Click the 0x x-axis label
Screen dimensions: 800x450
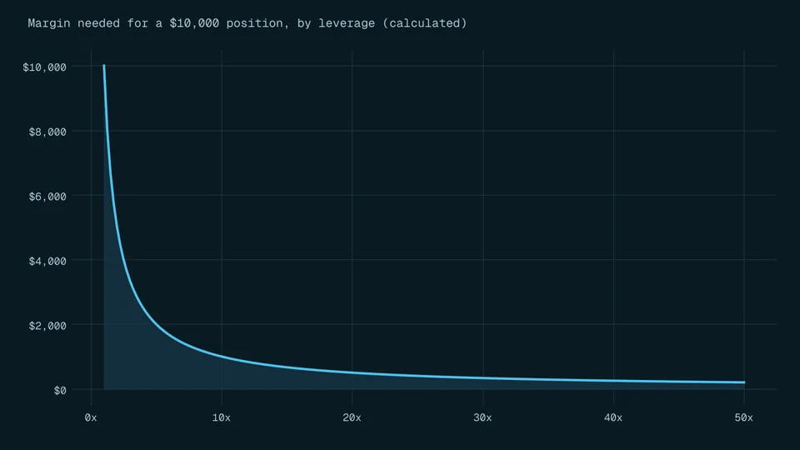click(x=91, y=417)
